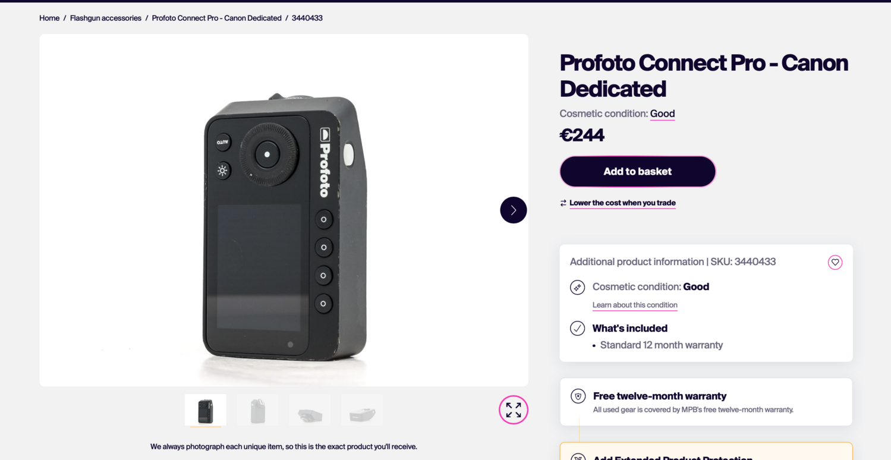The image size is (891, 460).
Task: Click the trade swap arrows icon
Action: (563, 203)
